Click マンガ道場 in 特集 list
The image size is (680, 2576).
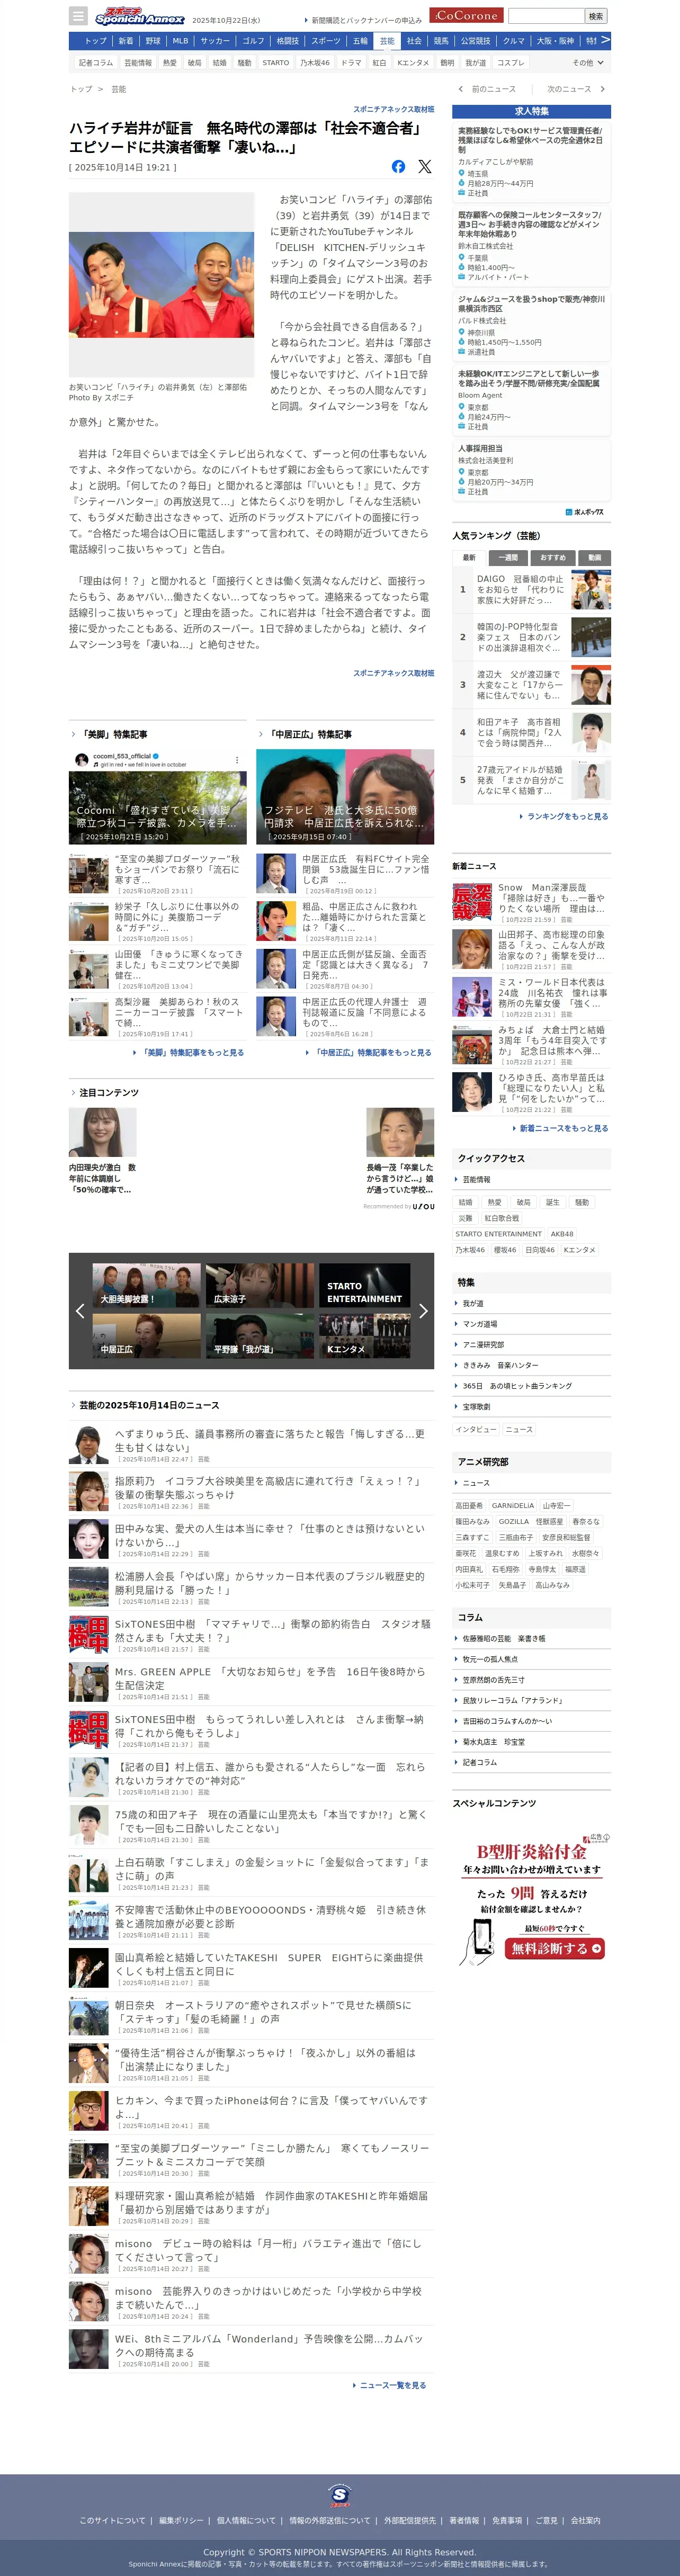[x=480, y=1324]
